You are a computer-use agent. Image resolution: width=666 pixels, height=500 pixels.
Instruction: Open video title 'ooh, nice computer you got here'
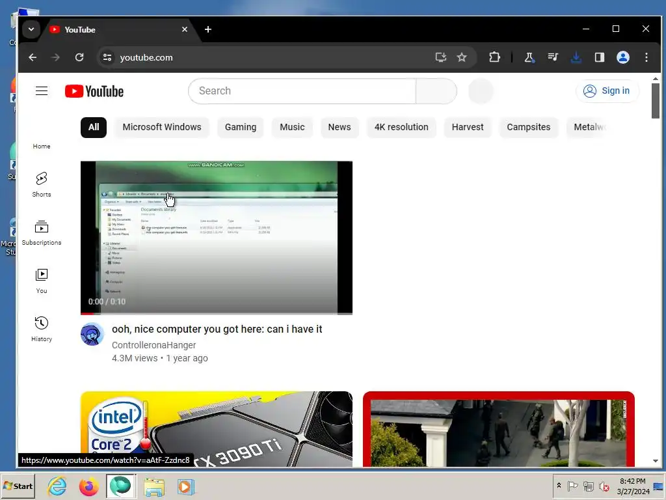coord(217,329)
